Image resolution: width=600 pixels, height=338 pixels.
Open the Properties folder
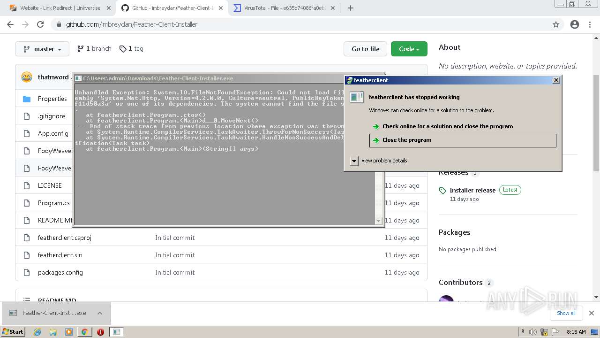[52, 99]
